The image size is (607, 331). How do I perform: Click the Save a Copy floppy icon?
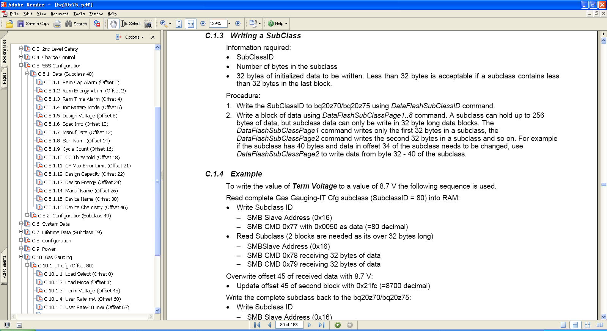pyautogui.click(x=21, y=23)
